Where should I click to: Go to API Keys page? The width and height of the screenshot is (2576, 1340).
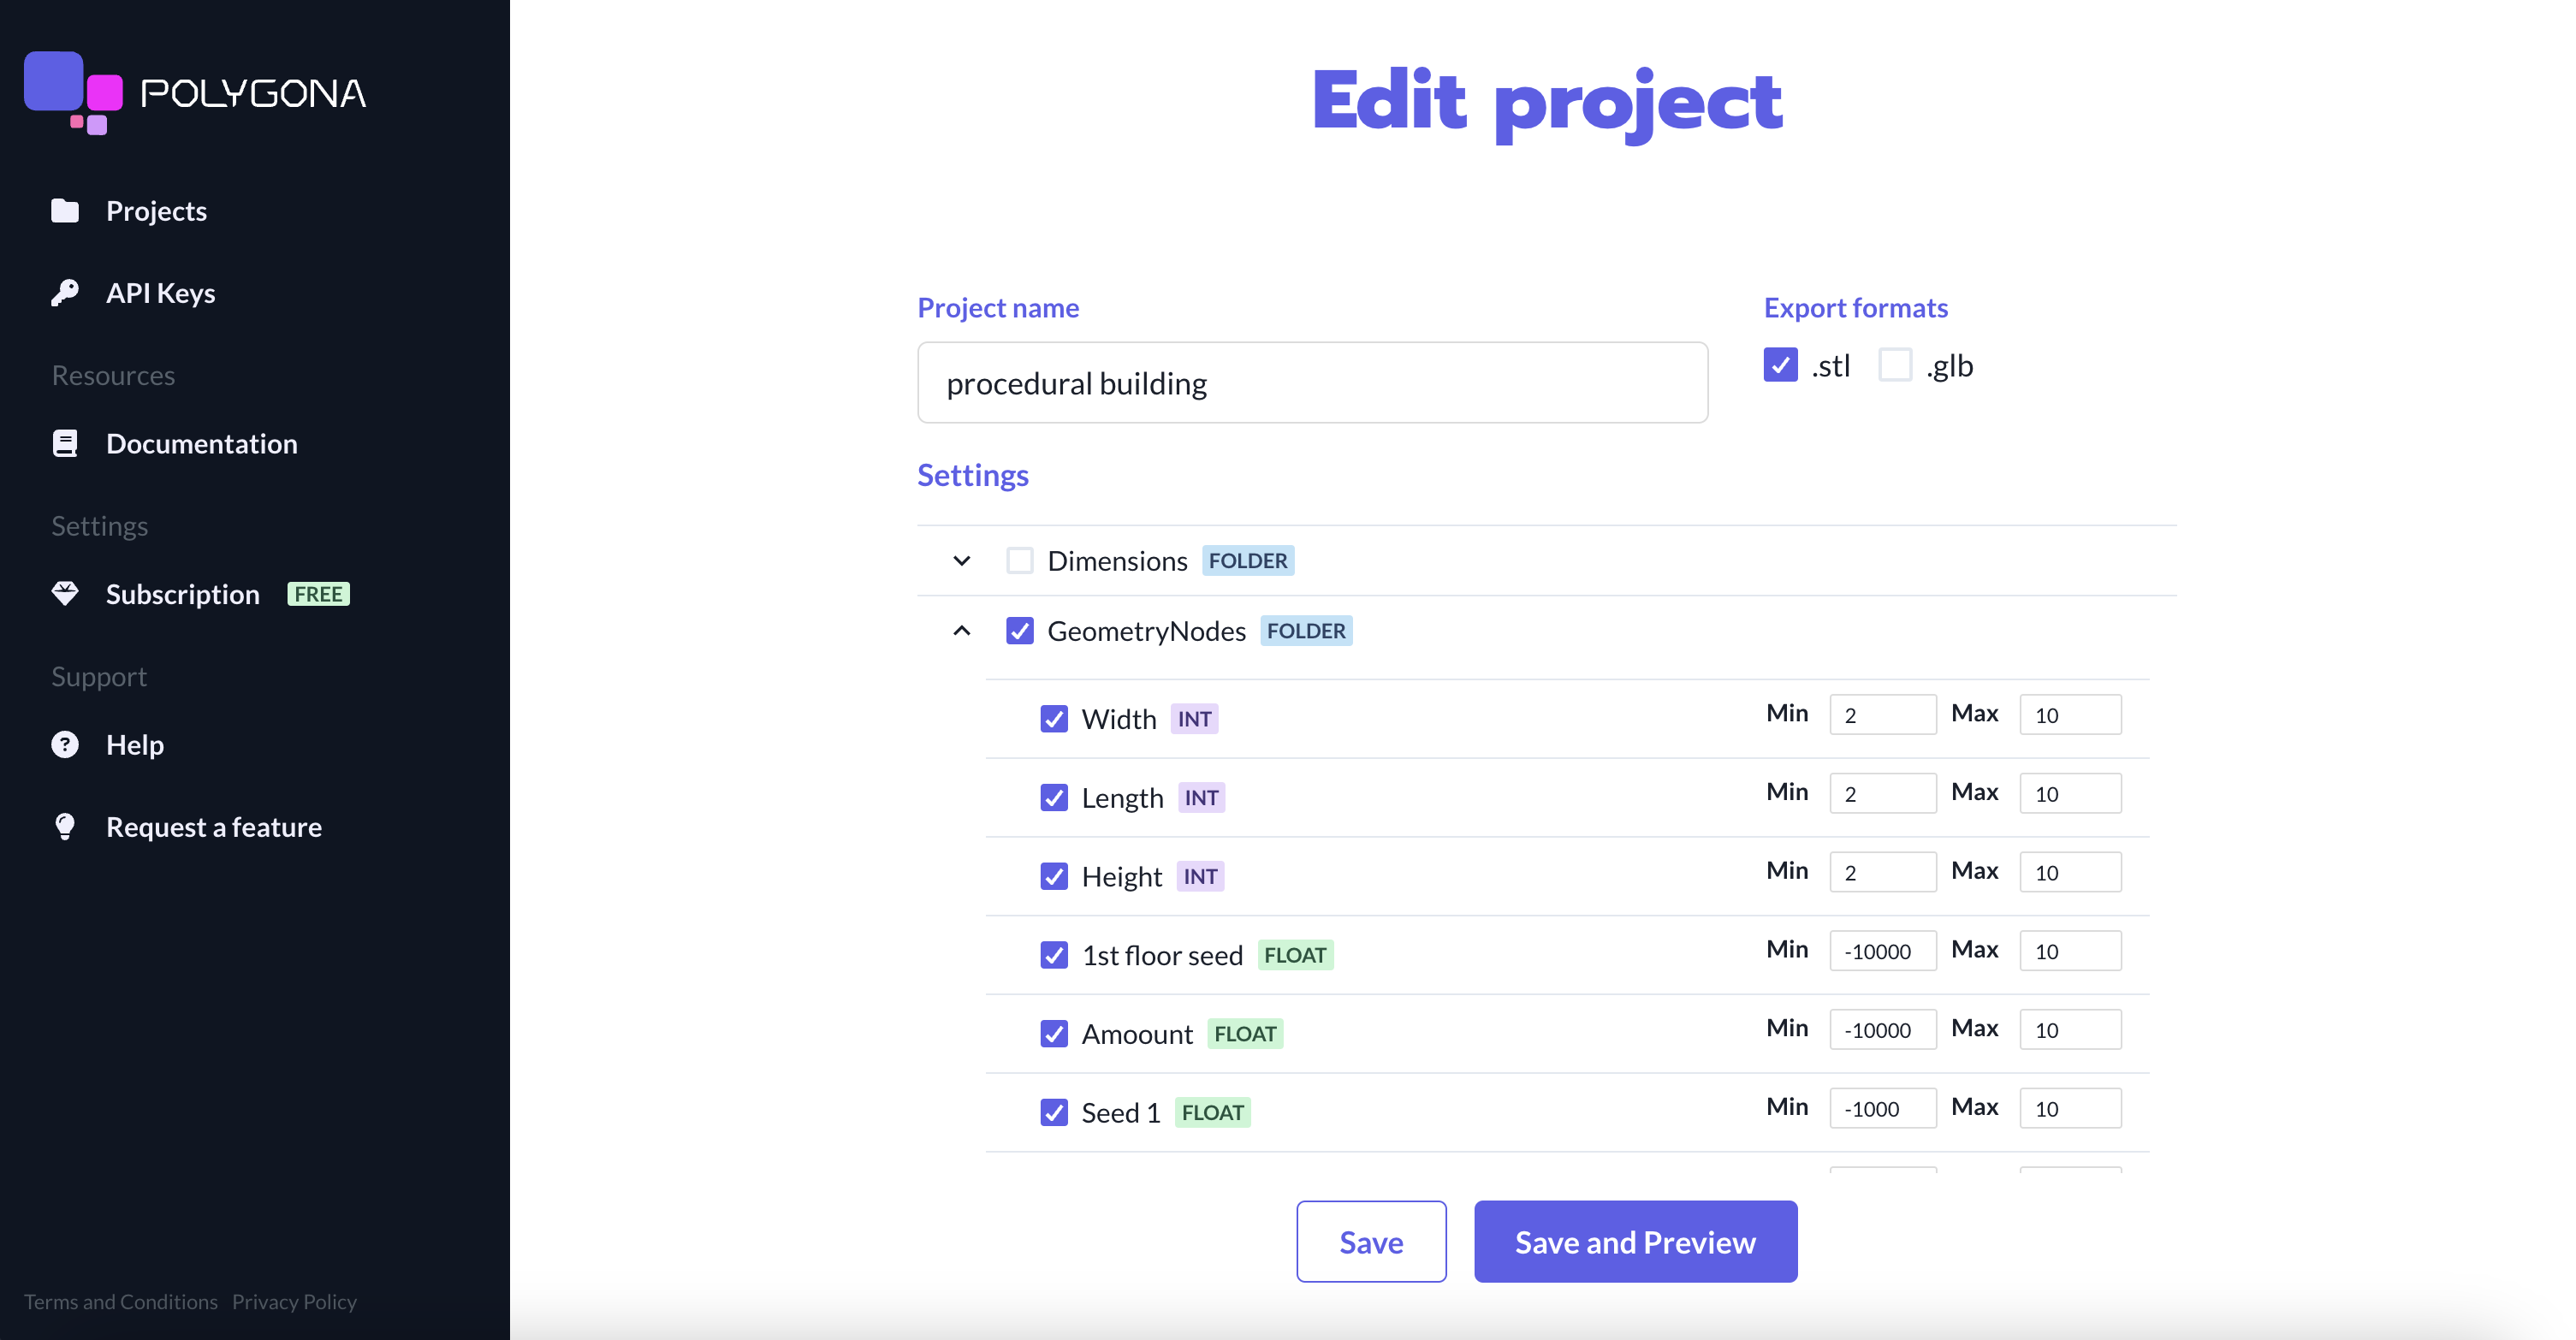click(160, 292)
